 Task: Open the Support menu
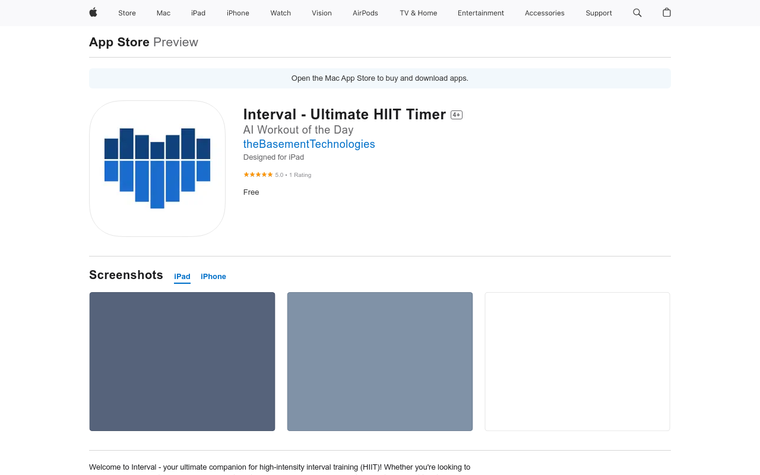click(598, 13)
